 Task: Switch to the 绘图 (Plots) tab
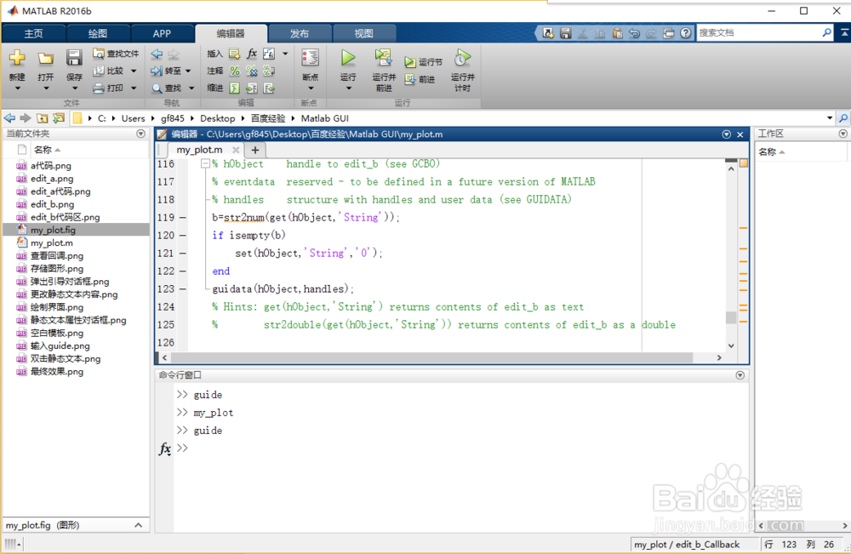click(x=98, y=34)
